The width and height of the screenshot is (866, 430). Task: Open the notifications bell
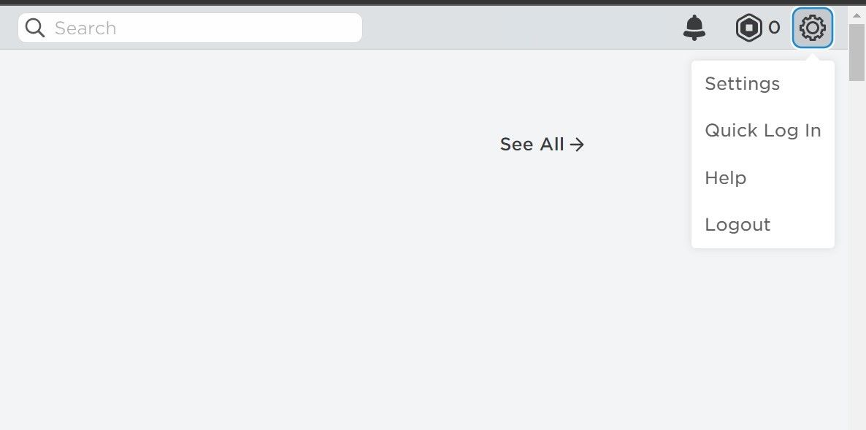[694, 28]
